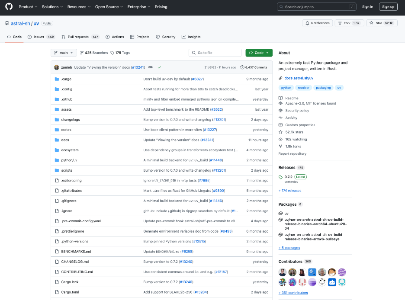
Task: Open the .pre-commit-config.yaml file
Action: coord(81,221)
